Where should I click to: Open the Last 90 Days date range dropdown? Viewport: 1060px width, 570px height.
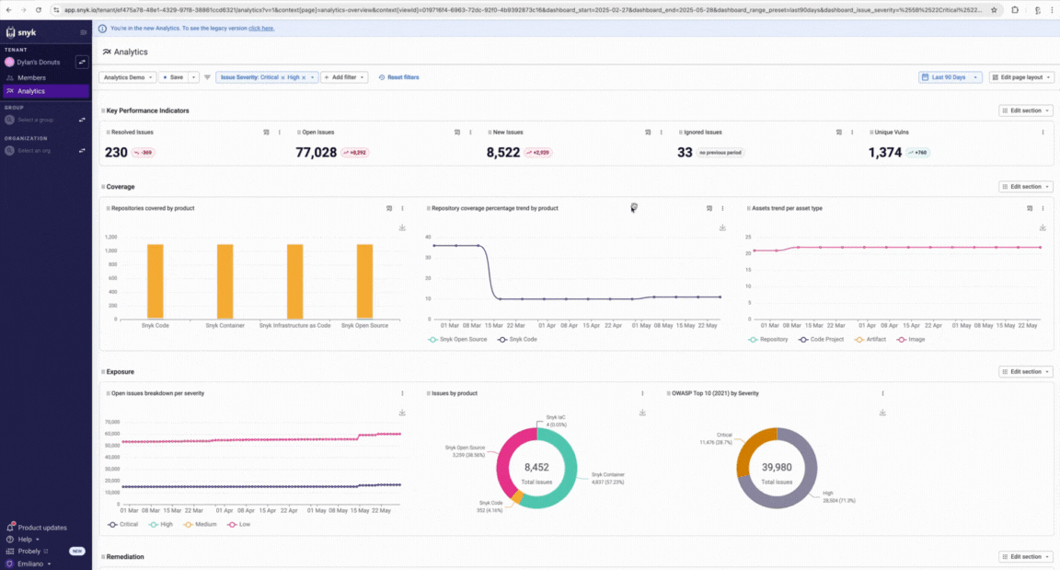click(x=950, y=77)
